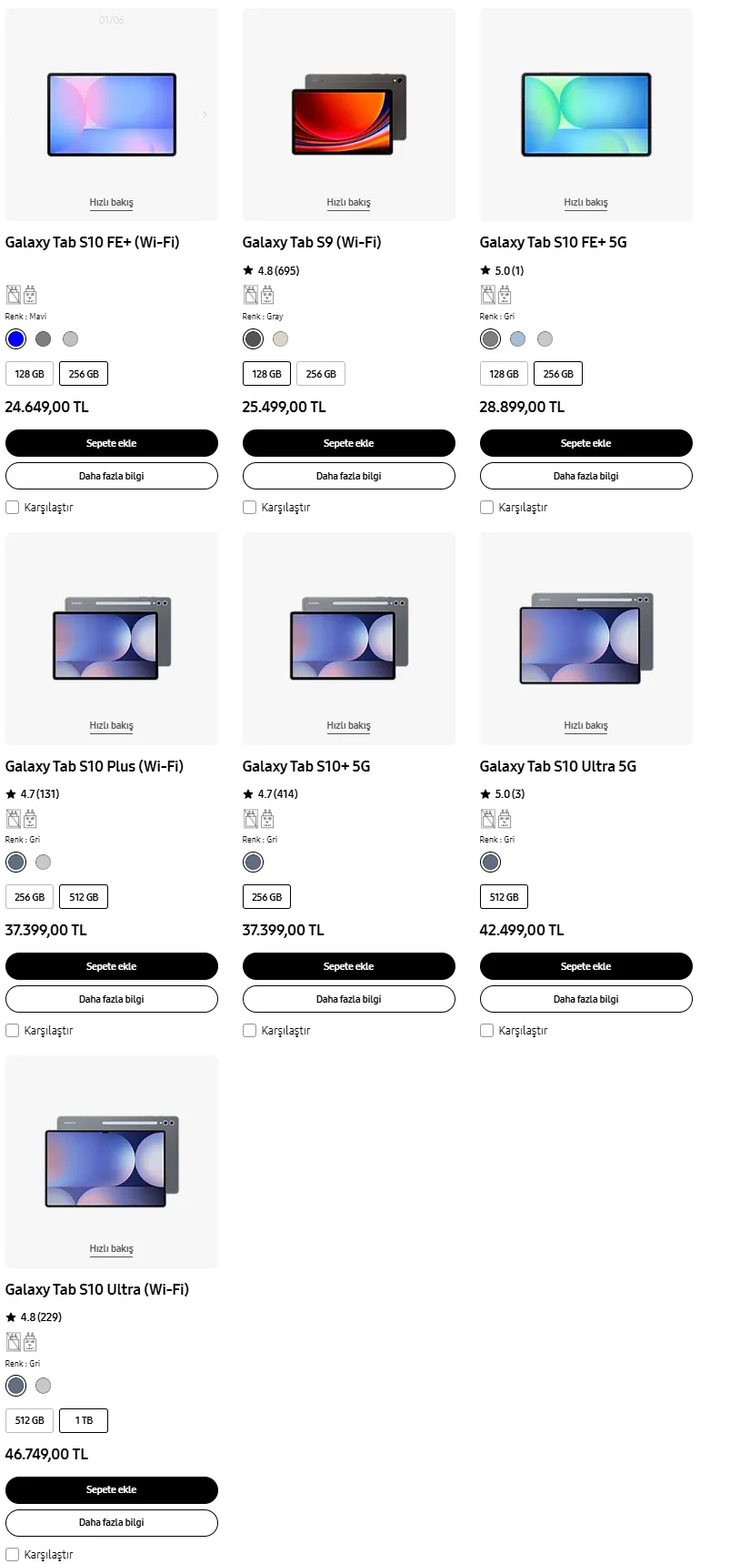Check Karşılaştır for Galaxy Tab S10 FE+ (Wi-Fi)

pyautogui.click(x=13, y=507)
